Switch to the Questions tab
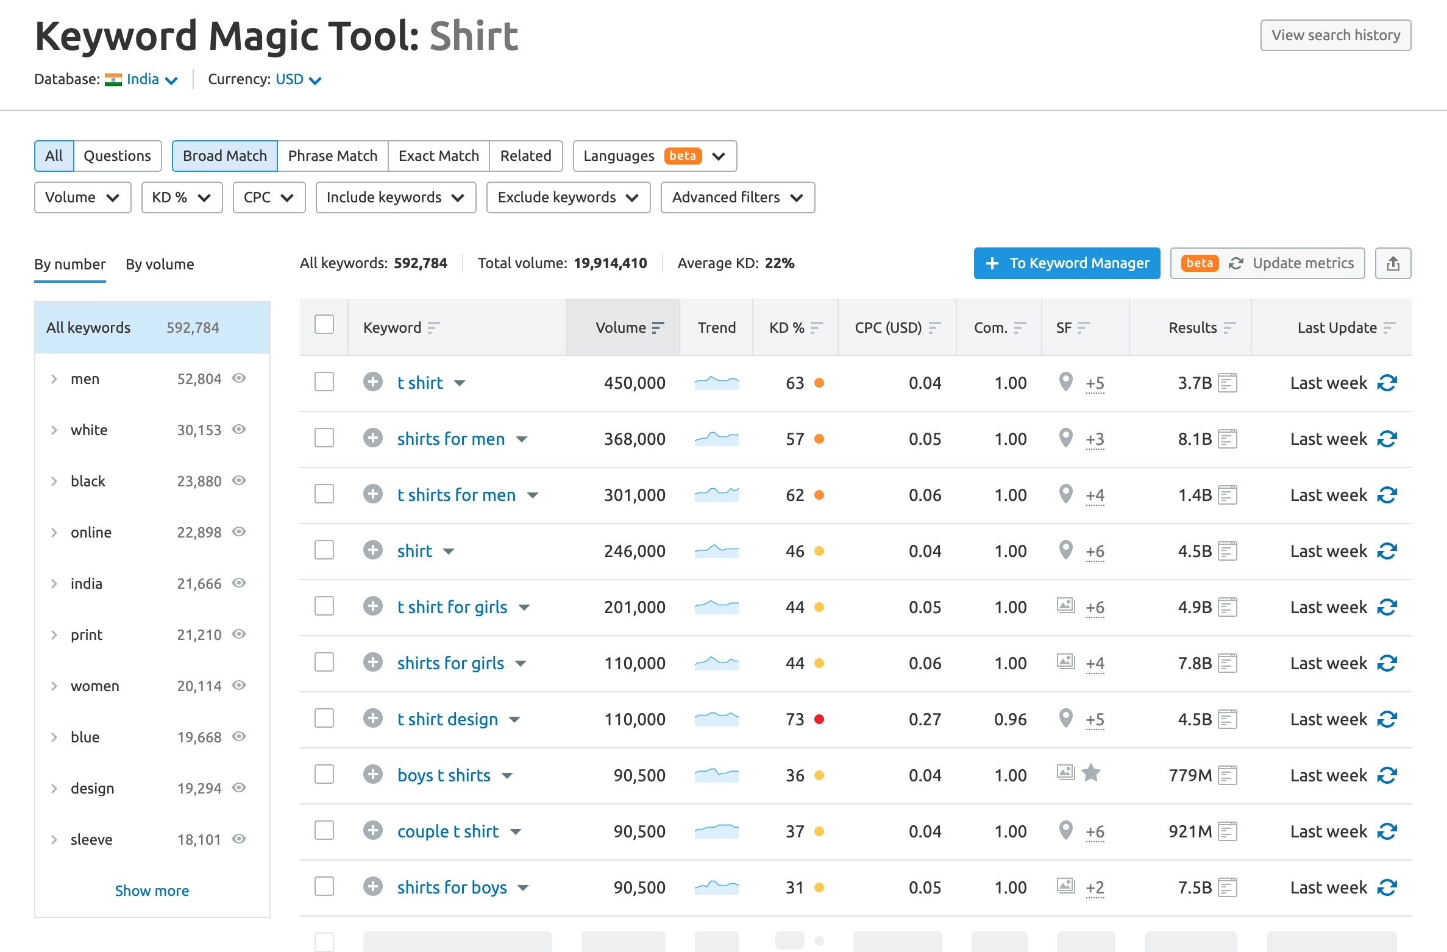 pos(118,155)
